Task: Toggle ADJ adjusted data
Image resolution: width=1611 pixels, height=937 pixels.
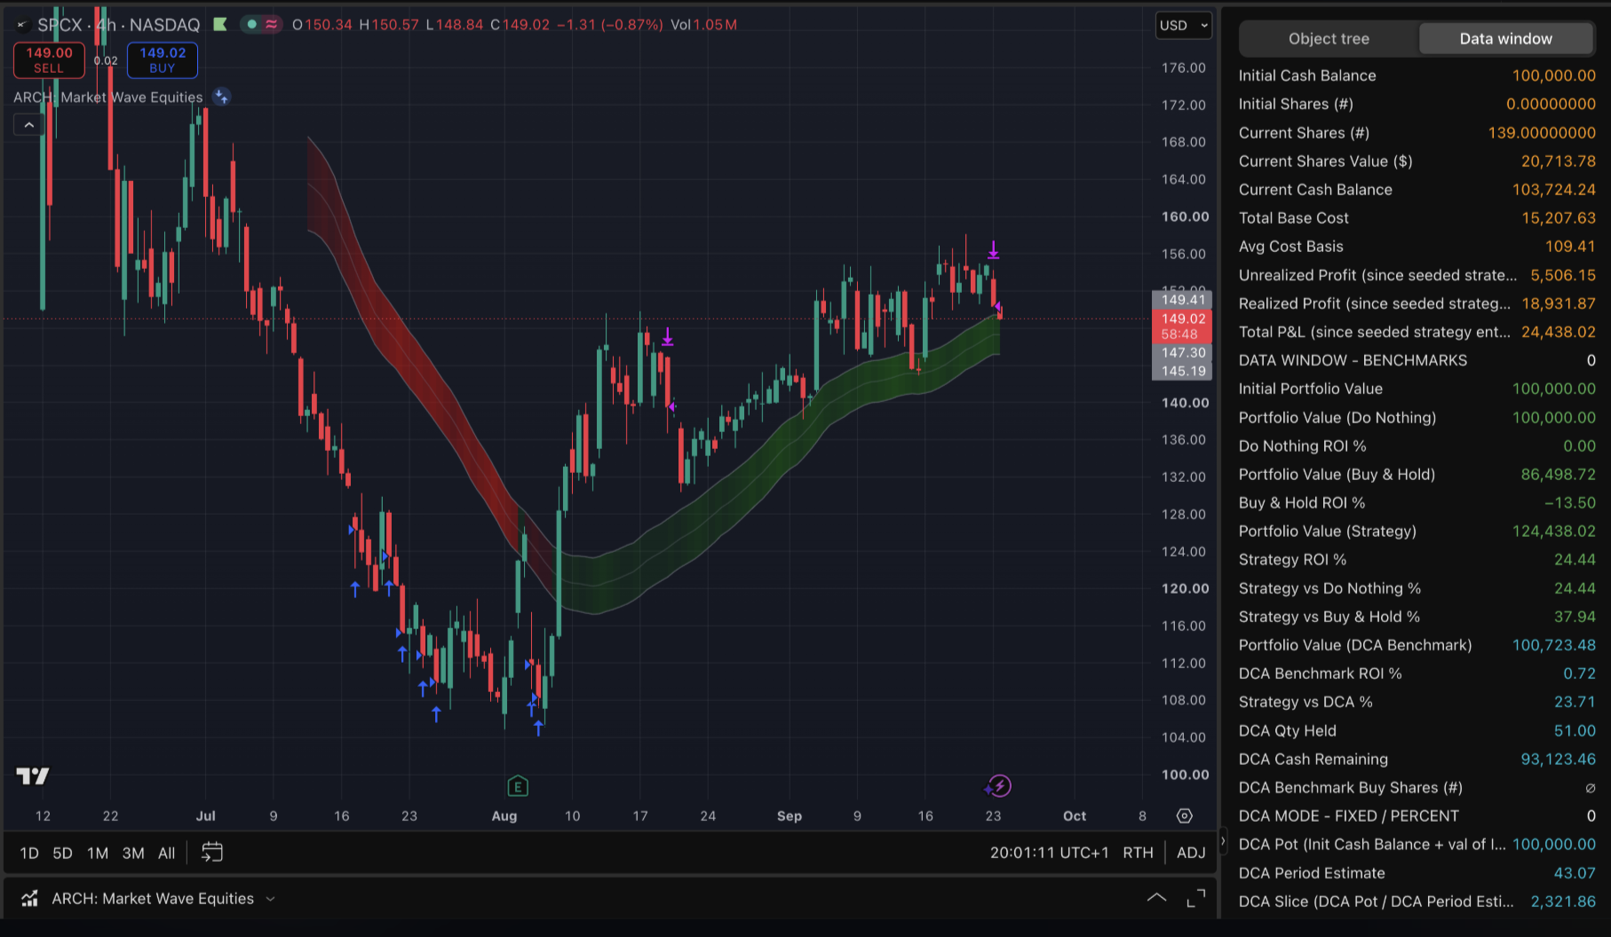Action: click(1191, 853)
